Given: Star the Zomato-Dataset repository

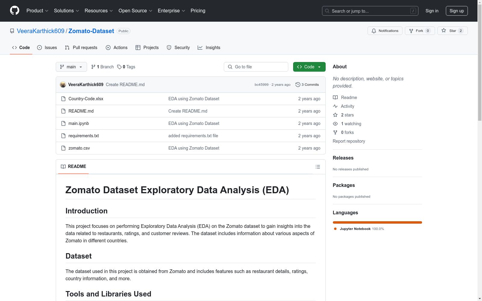Looking at the screenshot, I should click(x=452, y=31).
